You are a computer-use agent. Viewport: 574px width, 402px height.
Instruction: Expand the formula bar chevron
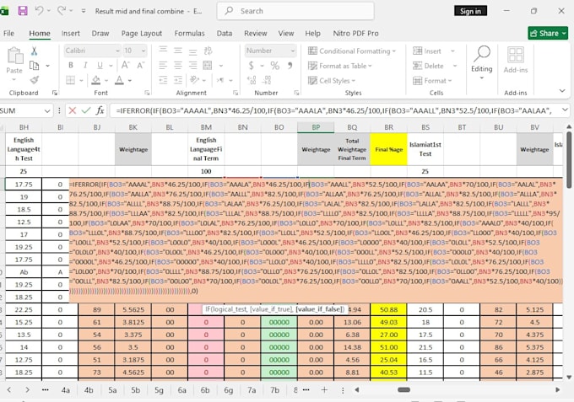tap(565, 110)
